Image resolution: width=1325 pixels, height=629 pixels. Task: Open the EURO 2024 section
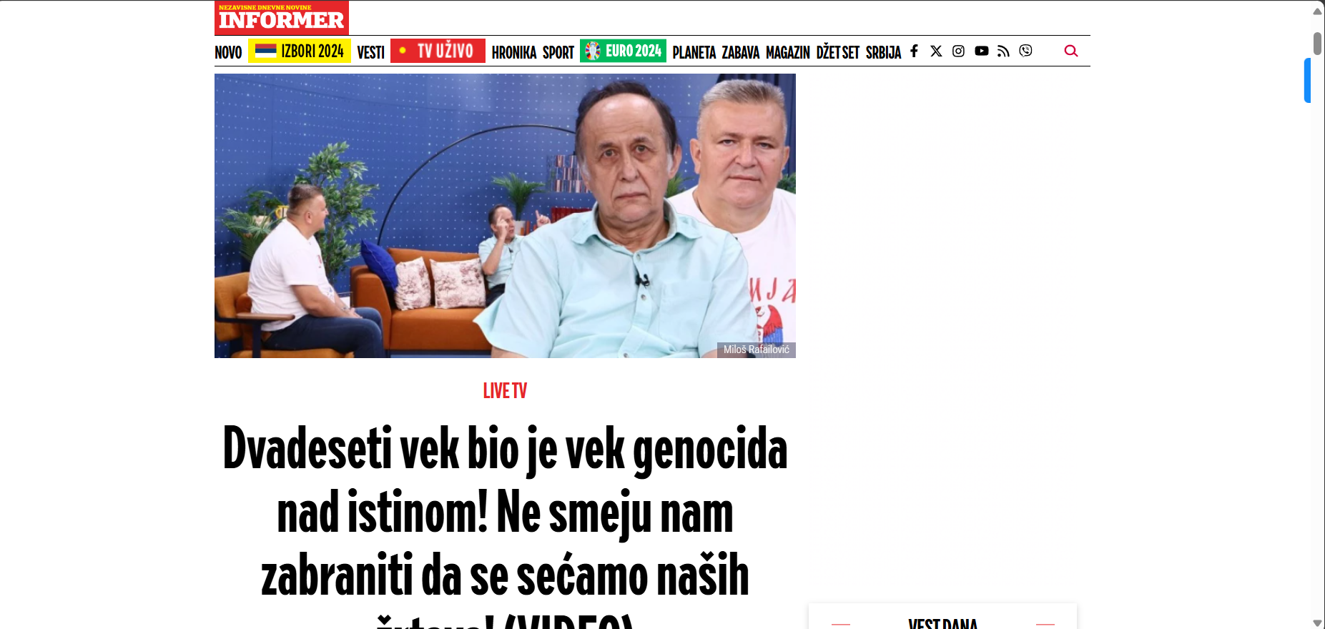(x=623, y=51)
